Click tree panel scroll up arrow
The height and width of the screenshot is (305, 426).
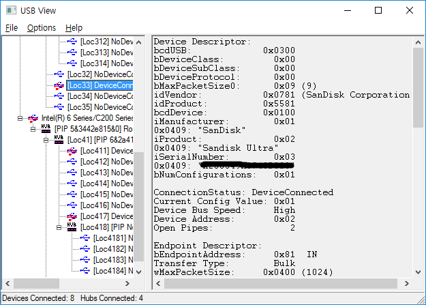tap(139, 42)
